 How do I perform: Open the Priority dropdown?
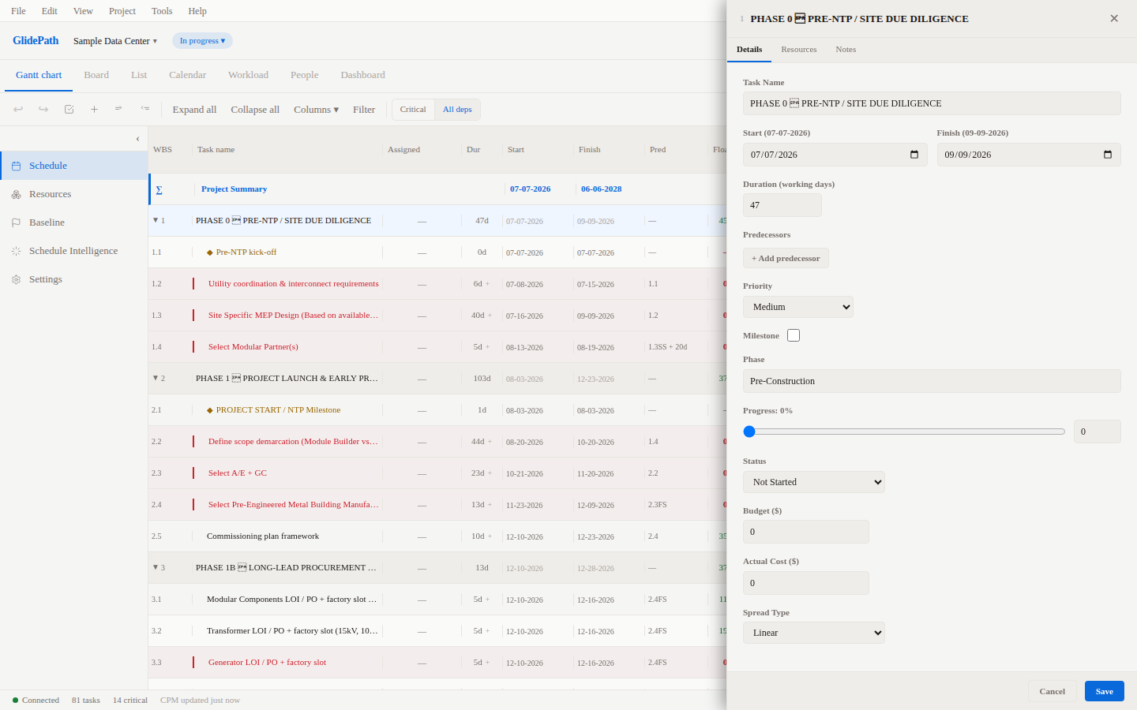point(798,307)
